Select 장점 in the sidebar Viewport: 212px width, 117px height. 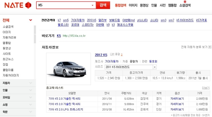(x=5, y=64)
